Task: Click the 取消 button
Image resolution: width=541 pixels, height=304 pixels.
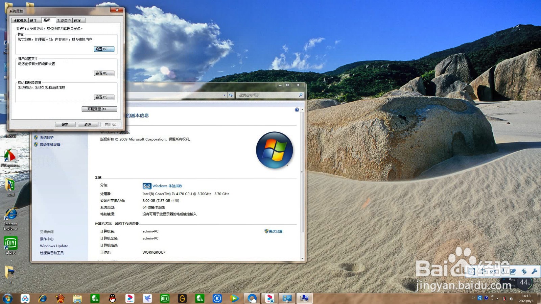Action: [x=88, y=125]
